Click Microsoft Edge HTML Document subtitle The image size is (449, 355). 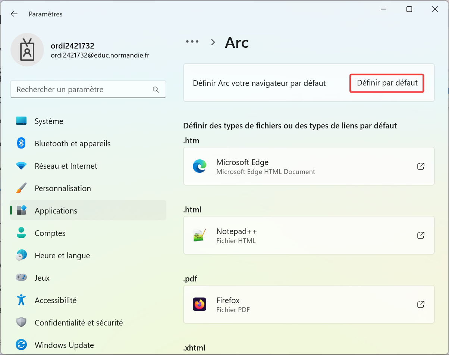click(x=266, y=172)
